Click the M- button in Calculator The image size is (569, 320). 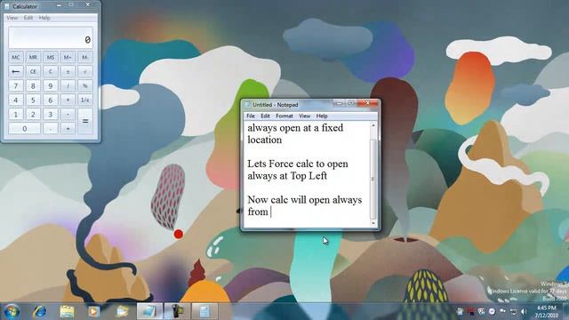85,57
